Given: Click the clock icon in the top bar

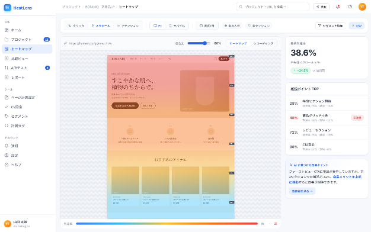Looking at the screenshot, I should tap(350, 7).
